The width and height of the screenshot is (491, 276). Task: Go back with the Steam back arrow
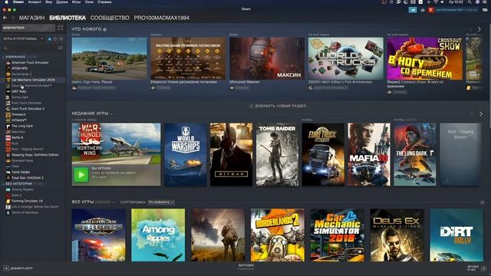tap(5, 18)
